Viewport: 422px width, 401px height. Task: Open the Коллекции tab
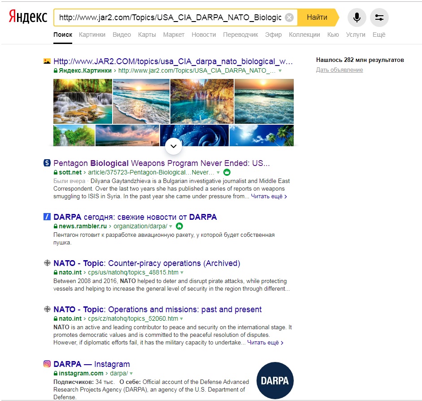coord(305,35)
